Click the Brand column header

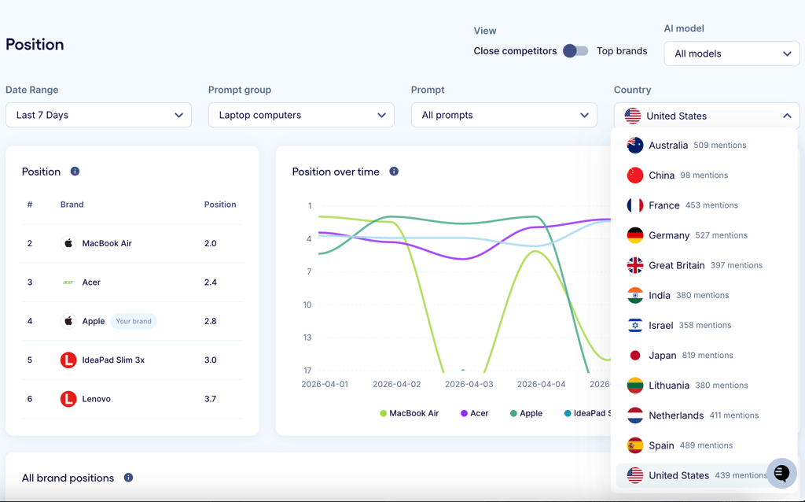72,205
